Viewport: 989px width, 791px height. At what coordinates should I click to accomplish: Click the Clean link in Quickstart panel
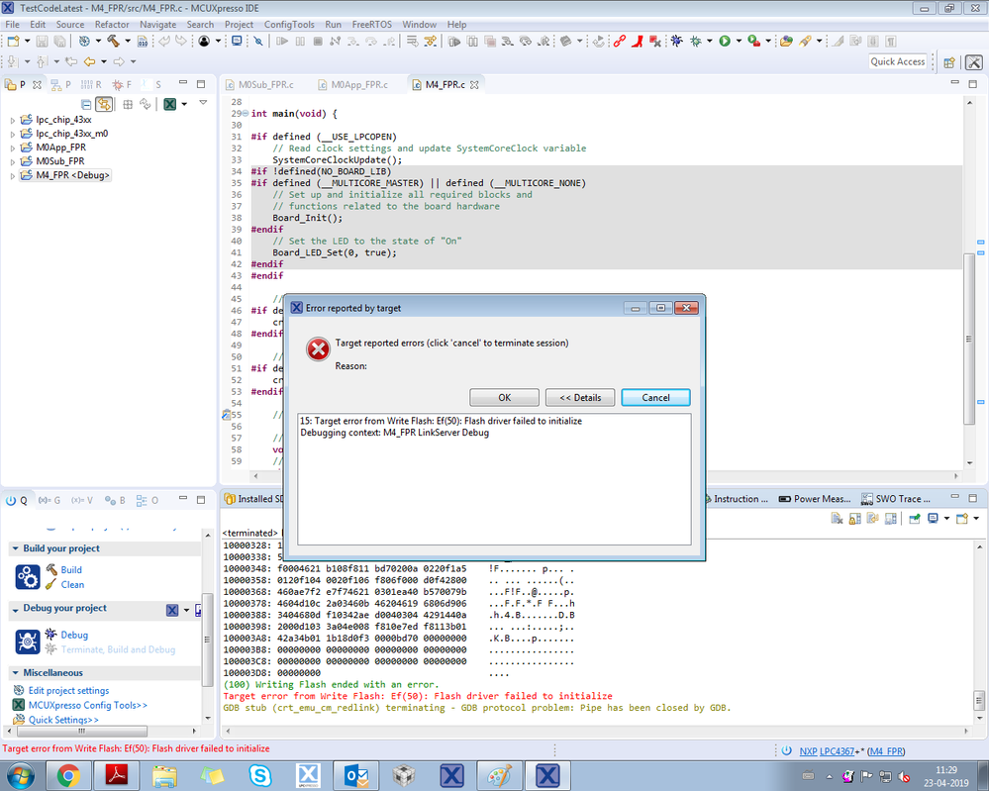point(72,585)
